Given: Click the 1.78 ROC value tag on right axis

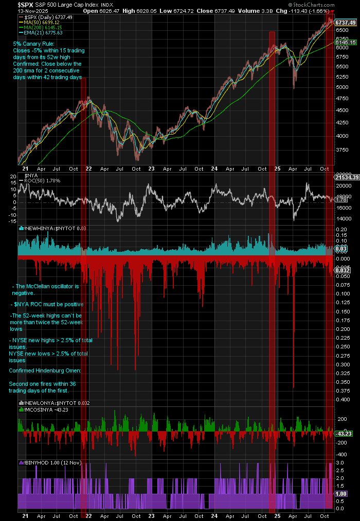Looking at the screenshot, I should click(339, 200).
